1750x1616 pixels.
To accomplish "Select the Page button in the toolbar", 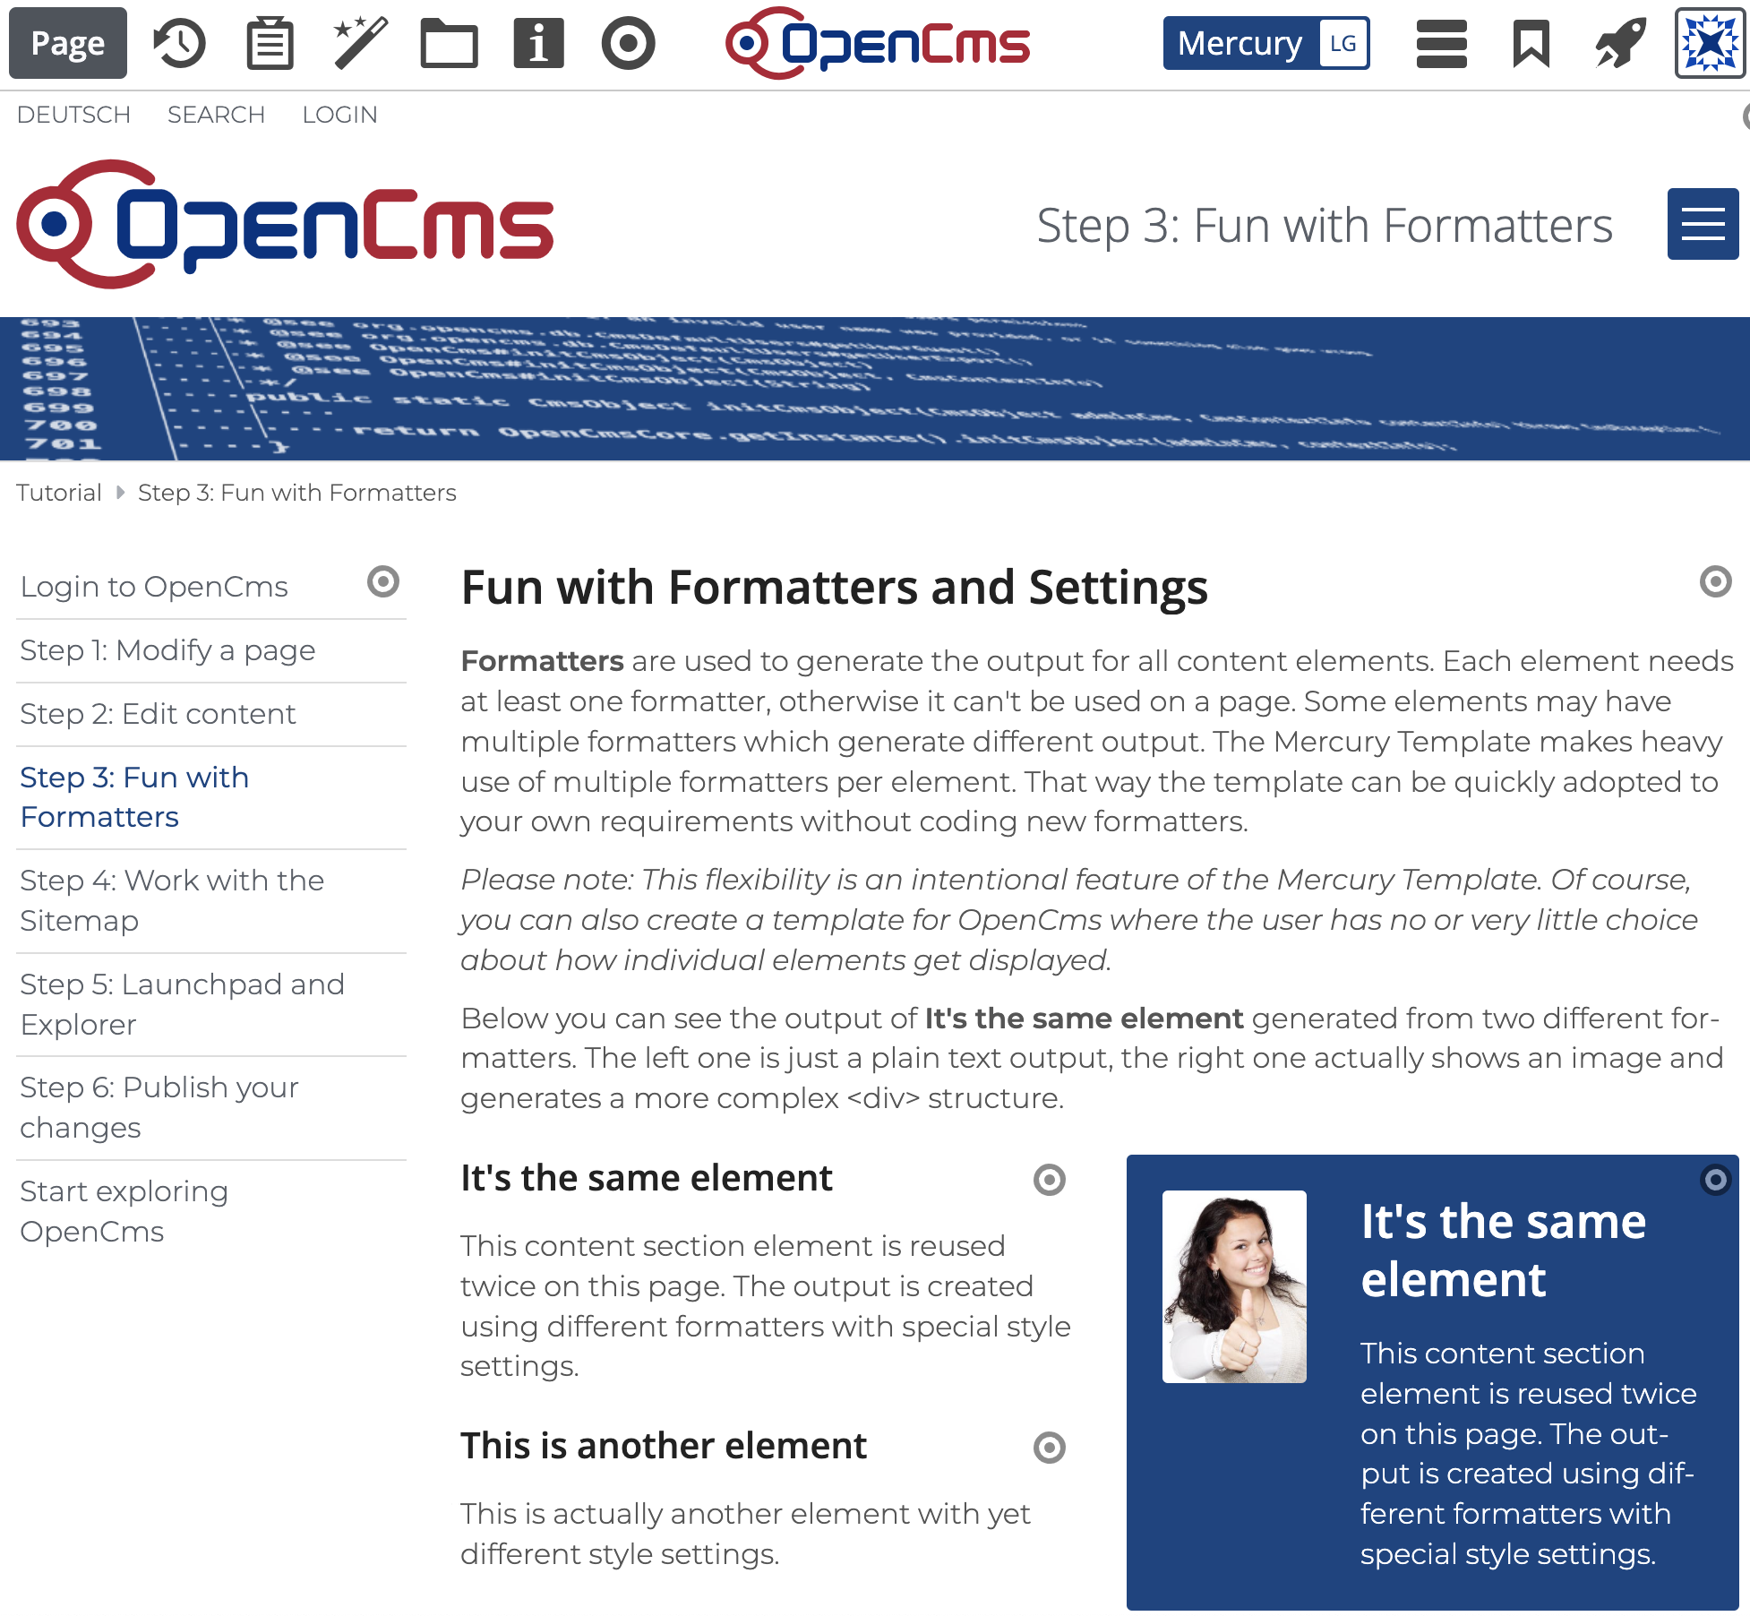I will pyautogui.click(x=67, y=42).
